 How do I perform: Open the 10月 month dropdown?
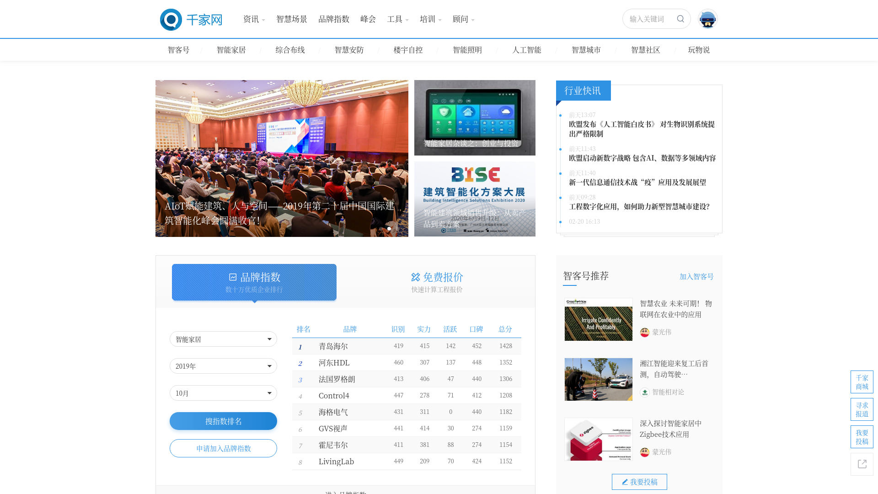pos(223,393)
